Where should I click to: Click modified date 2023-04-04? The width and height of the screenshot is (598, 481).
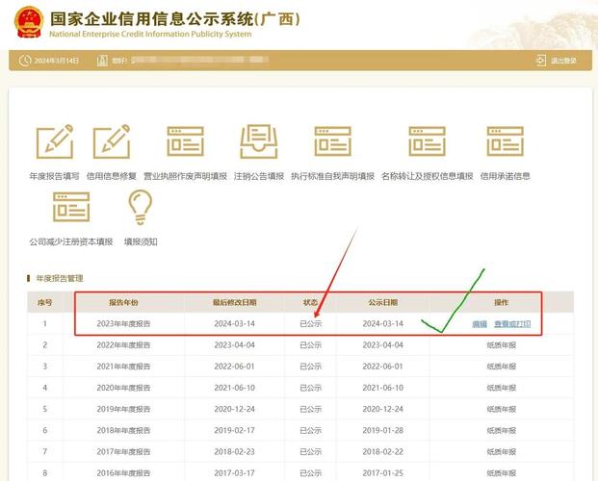[234, 345]
